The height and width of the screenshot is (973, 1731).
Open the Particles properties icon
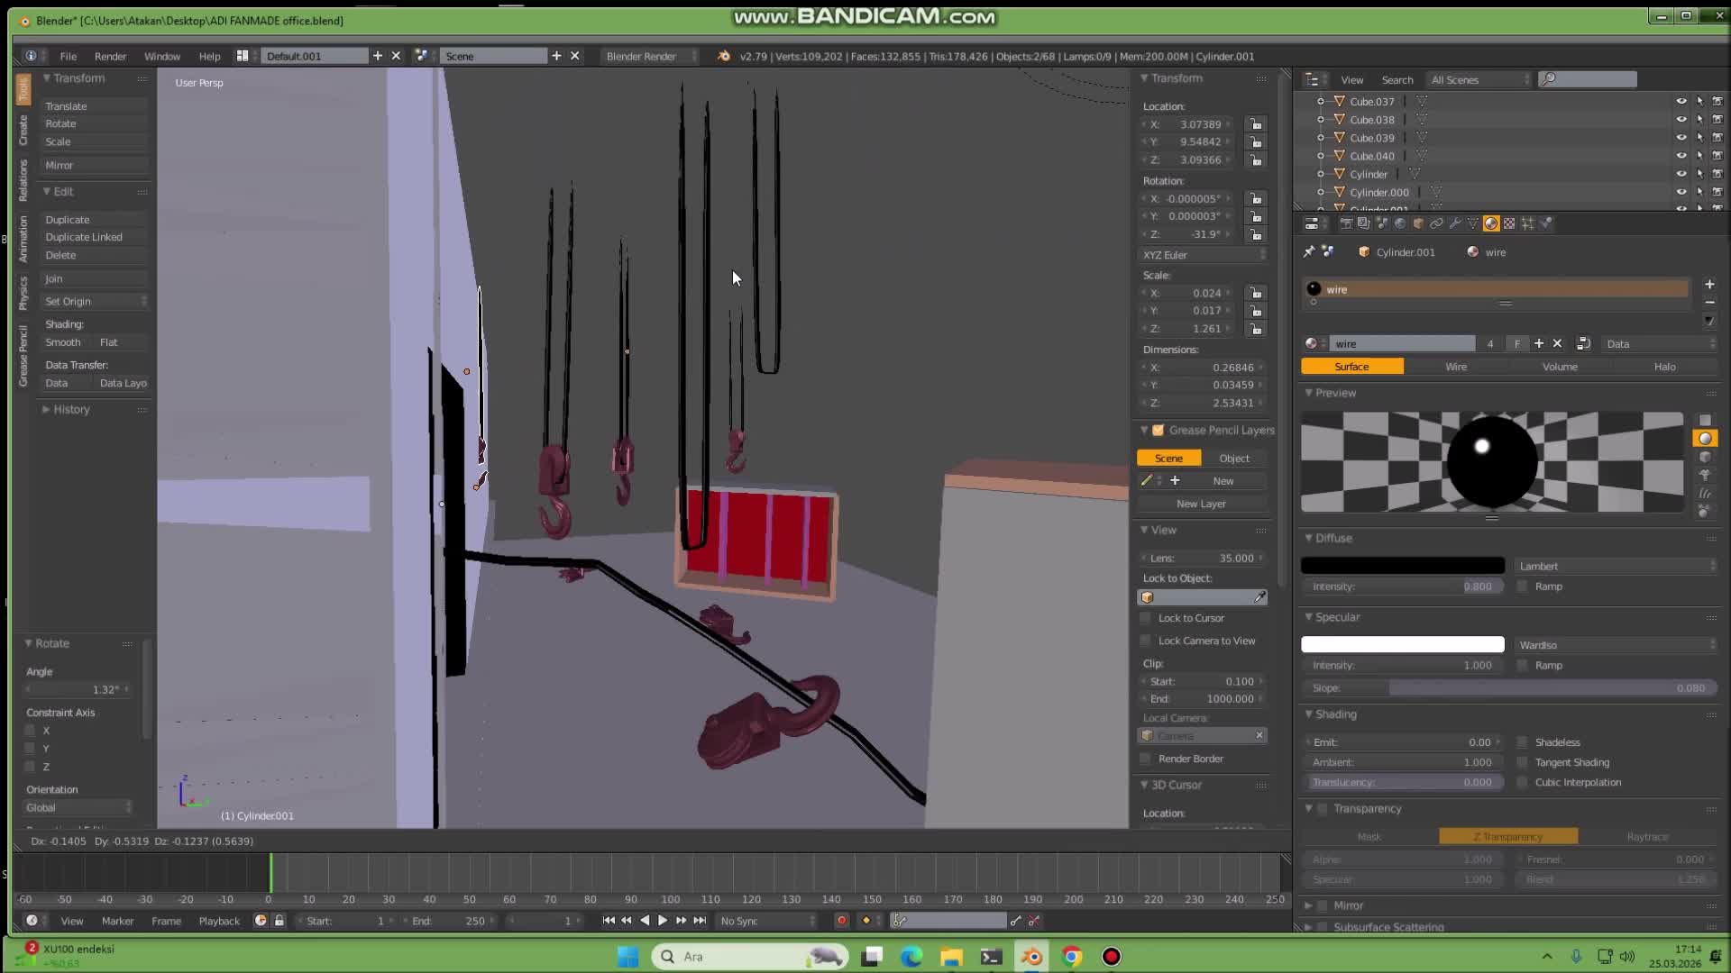tap(1527, 223)
